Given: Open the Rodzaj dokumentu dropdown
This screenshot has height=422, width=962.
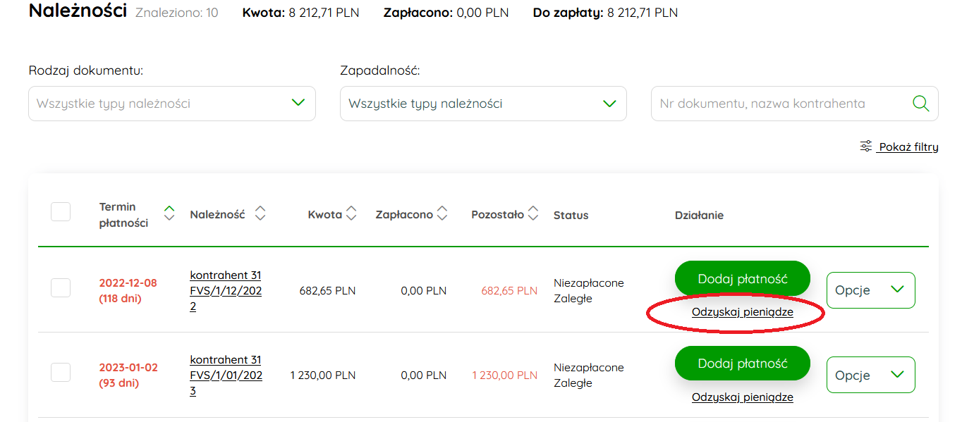Looking at the screenshot, I should tap(172, 104).
